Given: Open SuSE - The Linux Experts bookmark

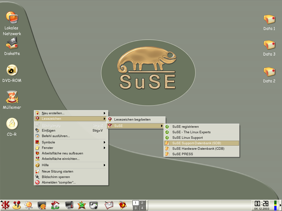Looking at the screenshot, I should 202,132.
